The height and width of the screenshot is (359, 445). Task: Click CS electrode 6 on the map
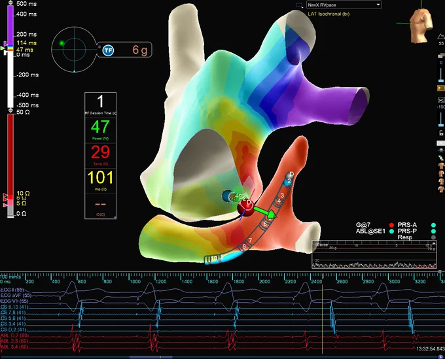[x=265, y=224]
